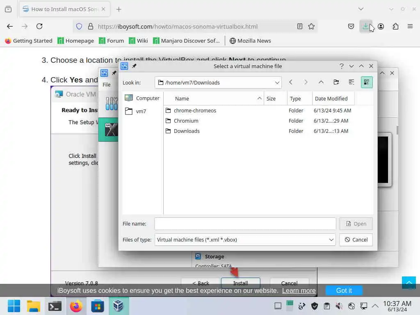Bookmark this page with star

(x=311, y=26)
